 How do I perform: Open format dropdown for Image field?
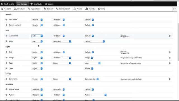coord(88,58)
